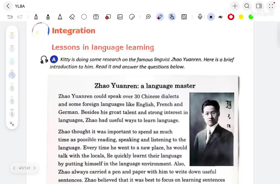Pick the yellow color swatch
The width and height of the screenshot is (280, 184).
point(241,17)
